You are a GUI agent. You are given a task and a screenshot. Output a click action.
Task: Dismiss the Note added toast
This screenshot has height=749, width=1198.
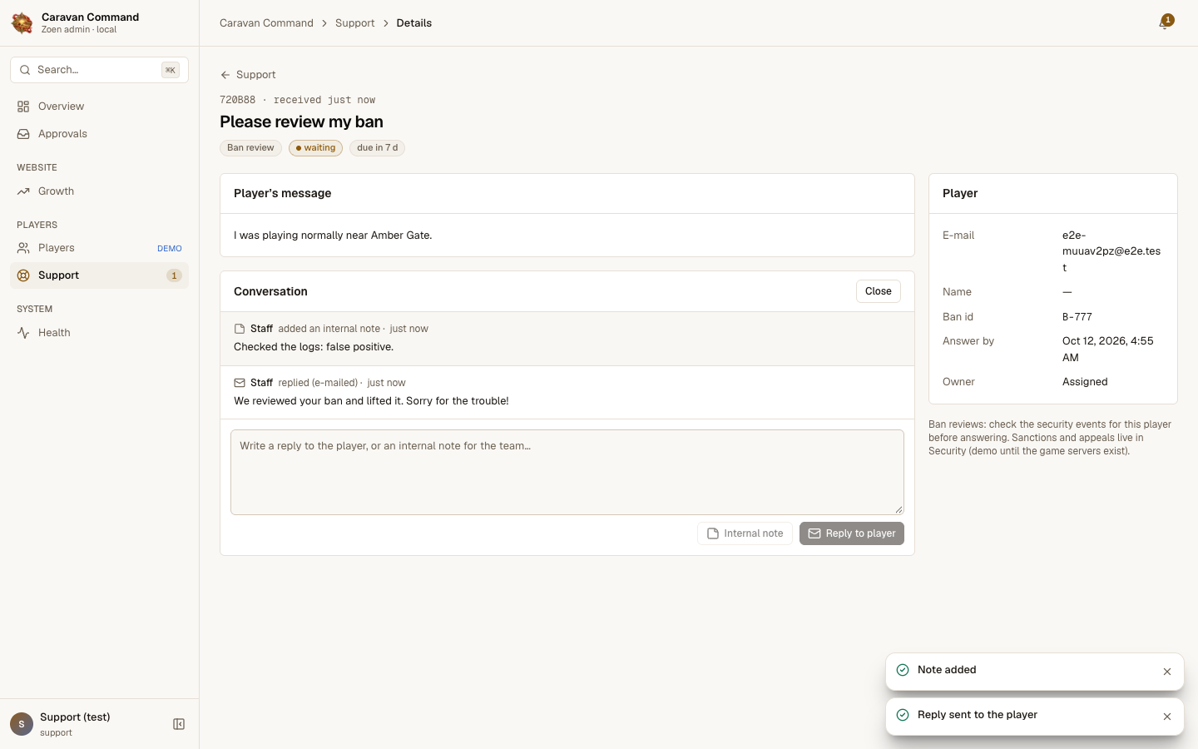pyautogui.click(x=1167, y=672)
